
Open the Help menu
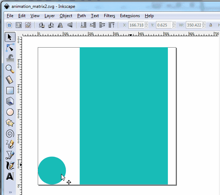pos(149,16)
